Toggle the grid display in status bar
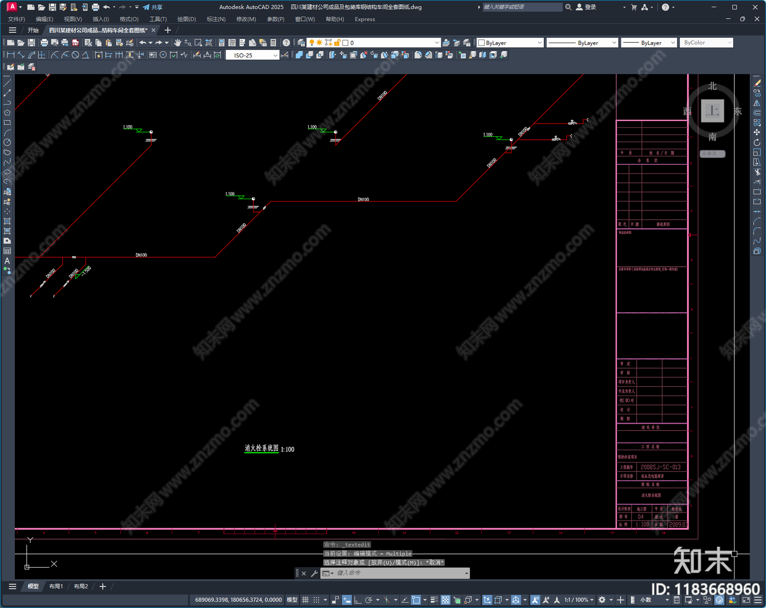The width and height of the screenshot is (766, 608). (x=305, y=600)
